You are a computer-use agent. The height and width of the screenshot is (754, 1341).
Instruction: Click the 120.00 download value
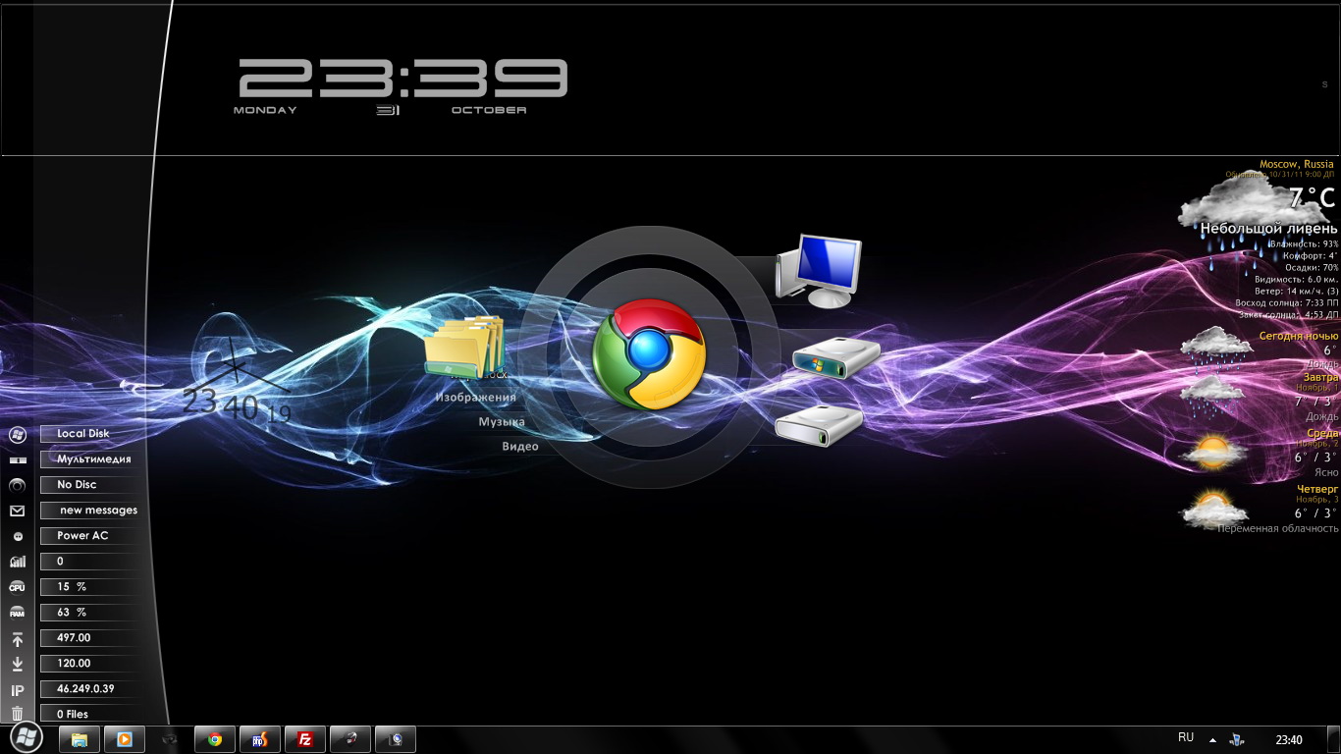point(74,664)
